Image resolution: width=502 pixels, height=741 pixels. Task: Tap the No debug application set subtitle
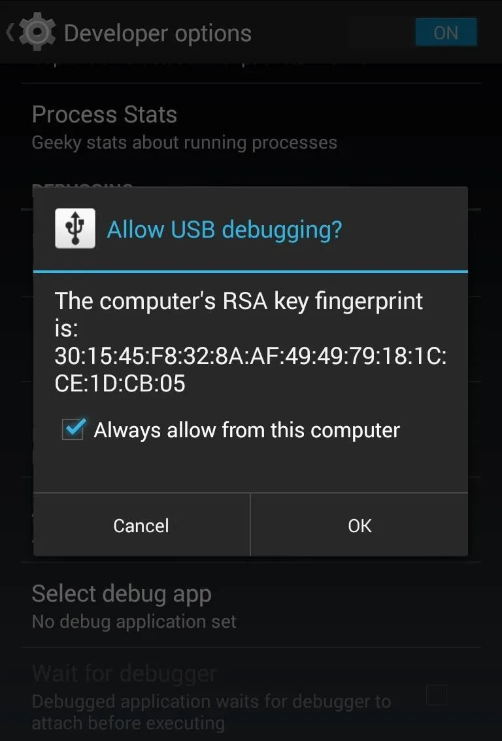133,621
